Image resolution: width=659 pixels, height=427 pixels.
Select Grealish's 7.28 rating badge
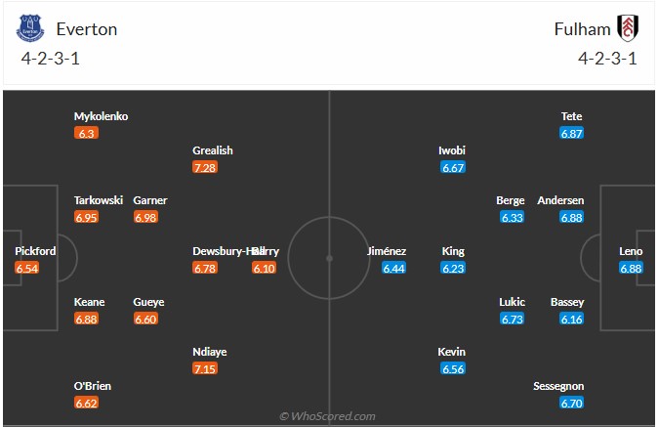(205, 168)
